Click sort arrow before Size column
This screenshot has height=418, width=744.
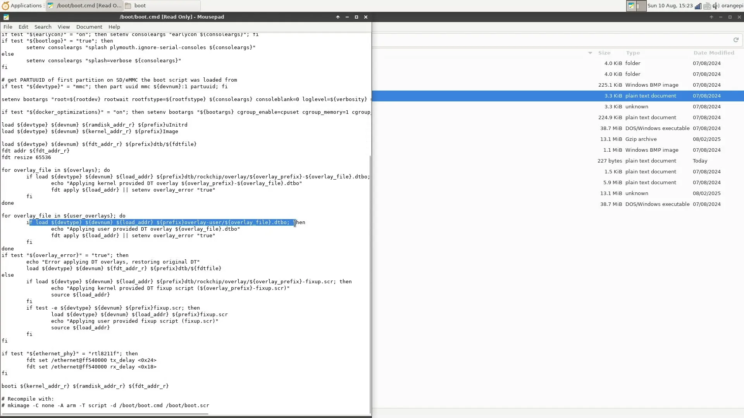[x=590, y=53]
